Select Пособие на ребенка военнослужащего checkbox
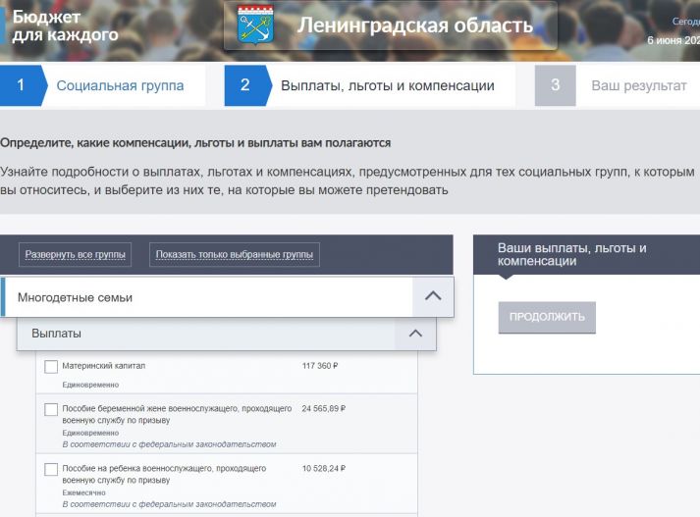The height and width of the screenshot is (517, 700). [x=51, y=470]
